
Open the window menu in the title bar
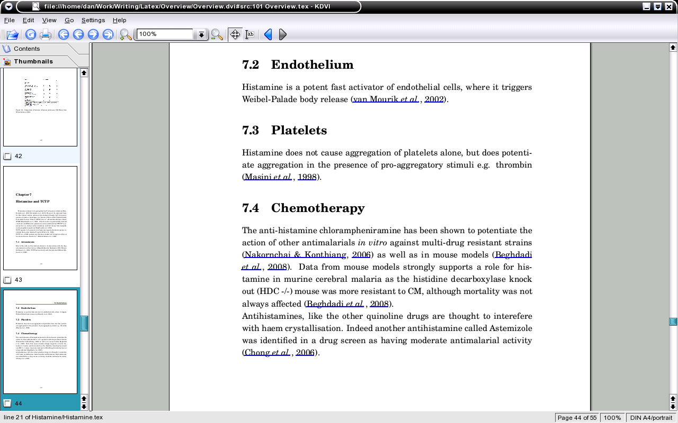point(8,7)
